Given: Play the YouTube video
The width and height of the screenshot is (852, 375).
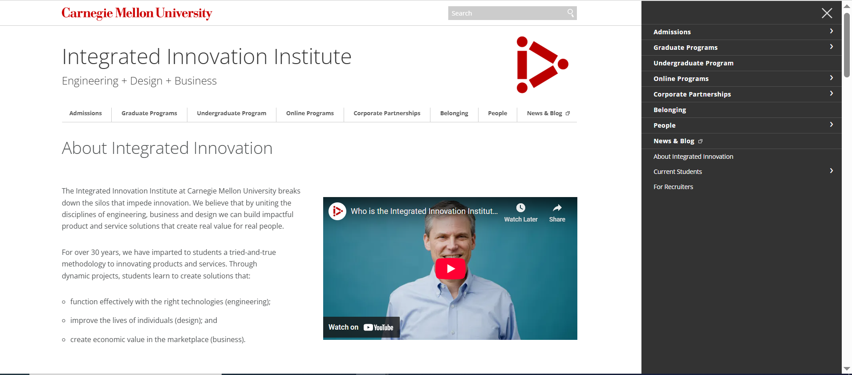Looking at the screenshot, I should coord(450,269).
